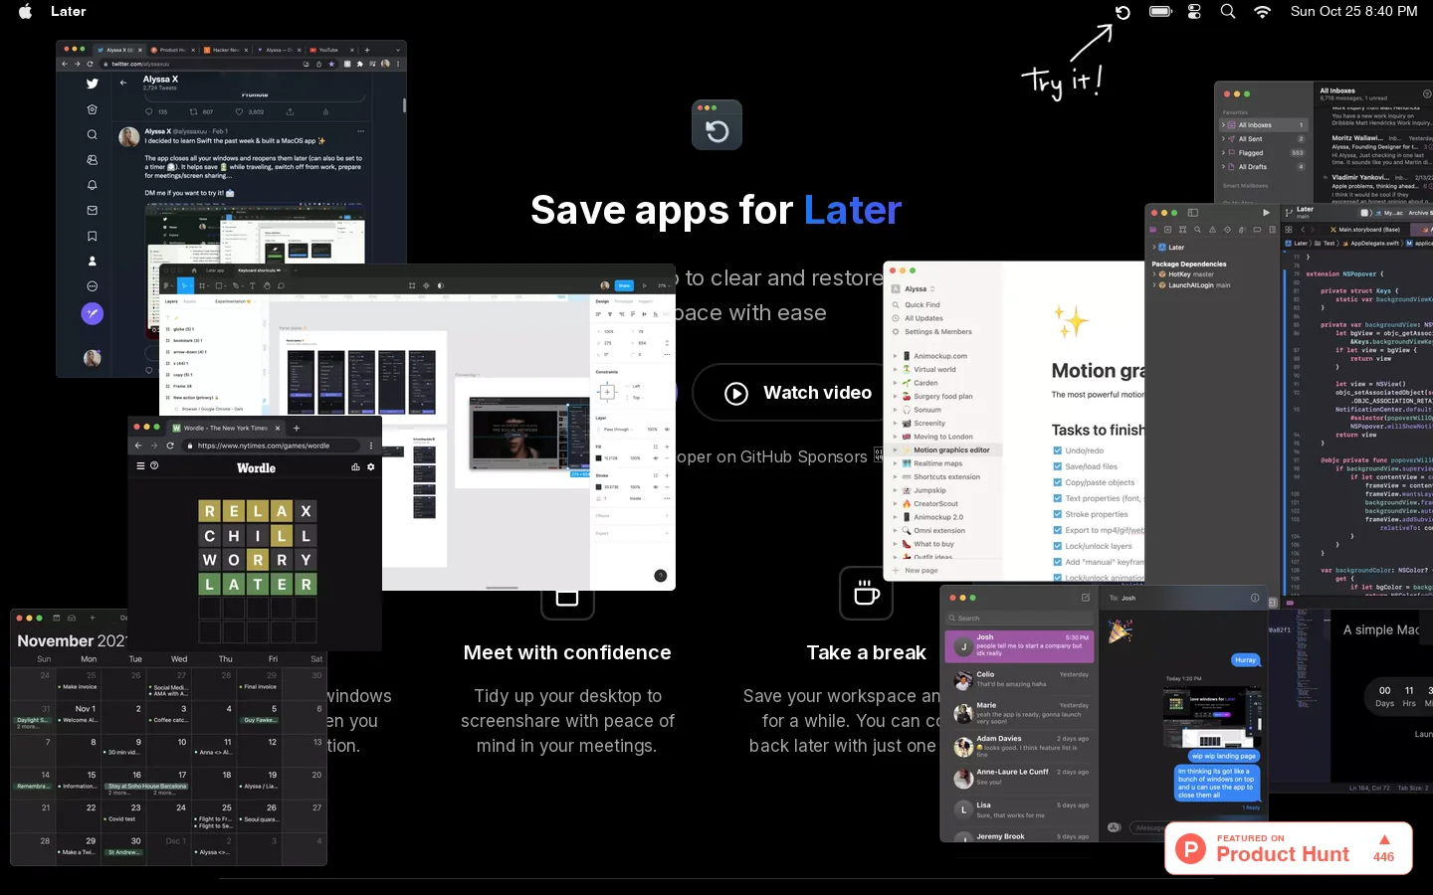Switch to the Product Hunt browser tab
The image size is (1433, 895).
(174, 50)
